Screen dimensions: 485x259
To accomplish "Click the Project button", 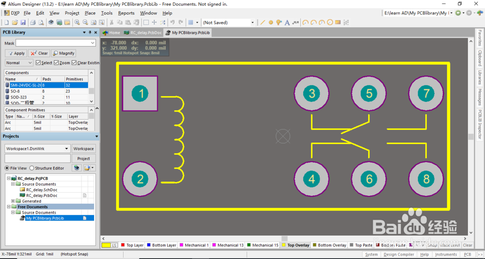I will click(83, 159).
